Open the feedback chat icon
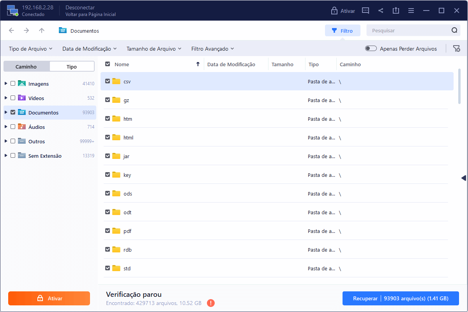 [366, 11]
